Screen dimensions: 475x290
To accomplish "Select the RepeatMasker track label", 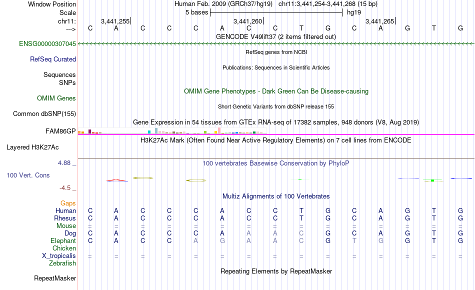I will (x=55, y=278).
